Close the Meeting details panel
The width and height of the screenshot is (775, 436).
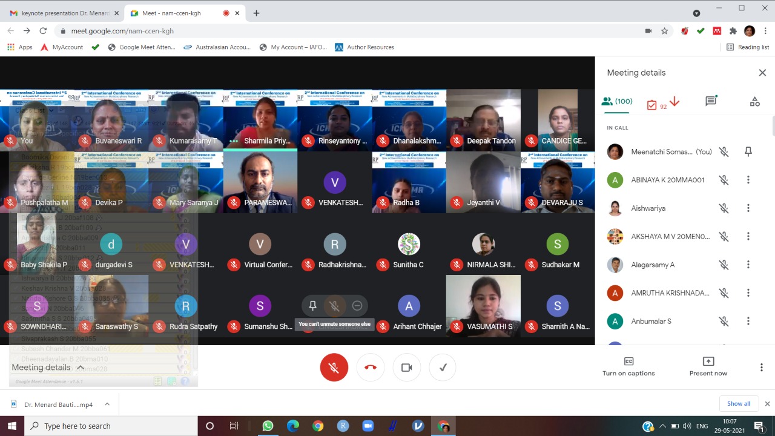[x=762, y=73]
